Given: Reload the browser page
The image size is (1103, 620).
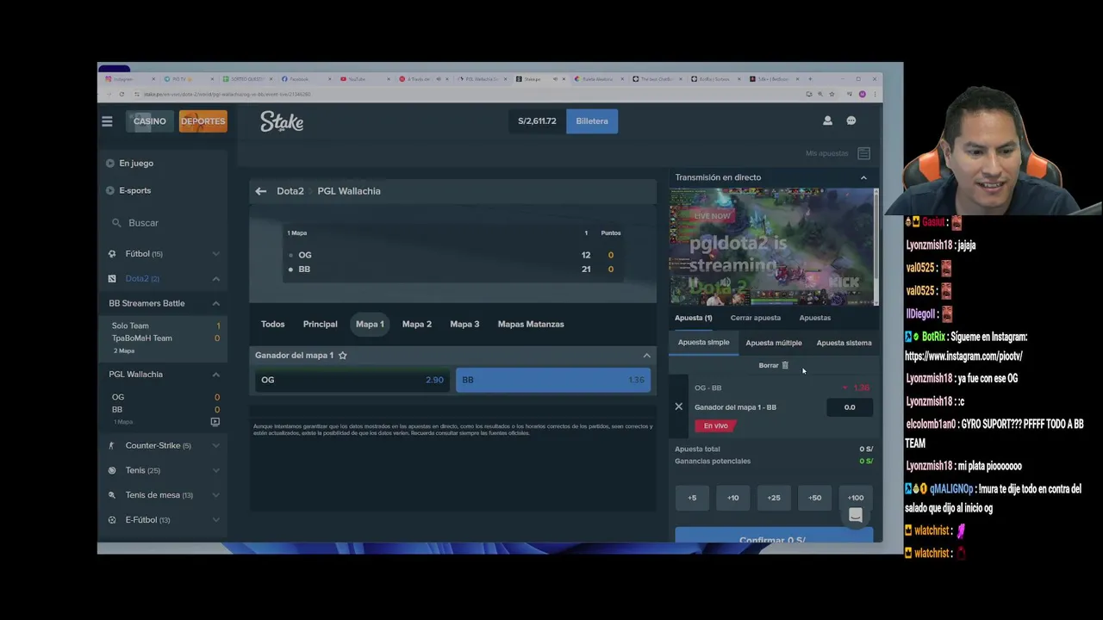Looking at the screenshot, I should click(x=122, y=94).
